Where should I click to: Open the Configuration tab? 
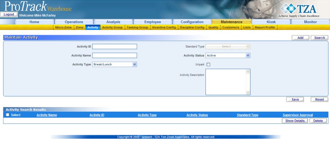coord(192,22)
